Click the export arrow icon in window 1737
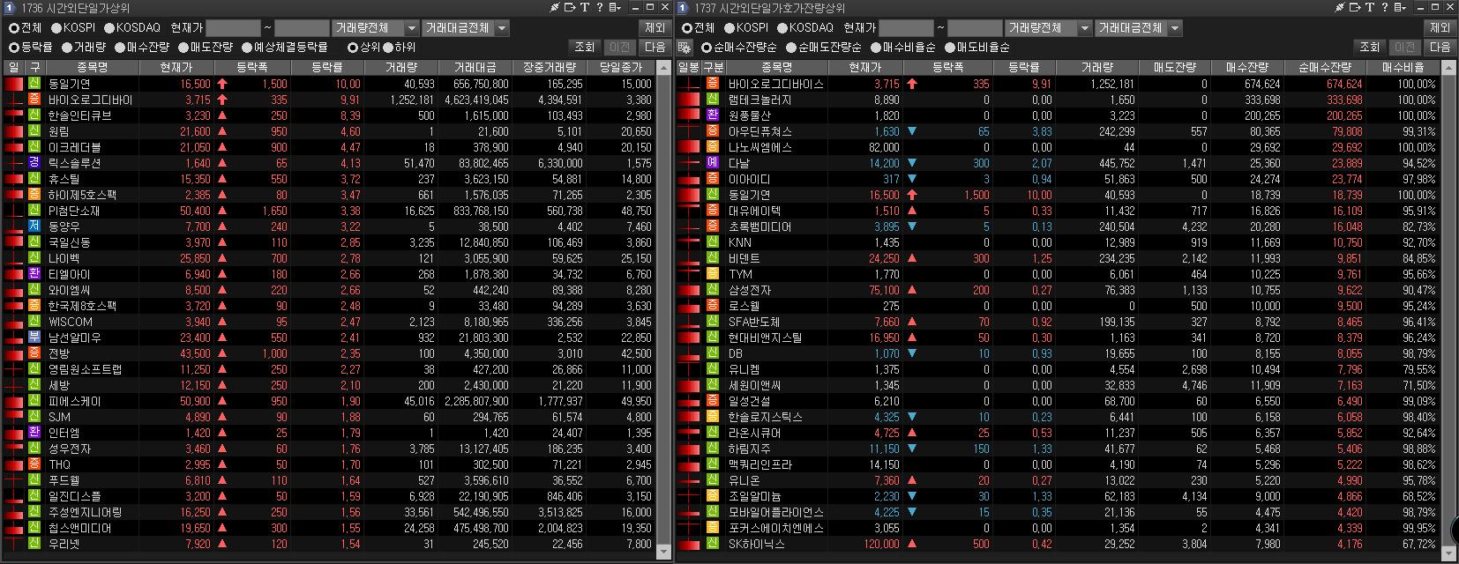Screen dimensions: 1459x564 point(1355,7)
